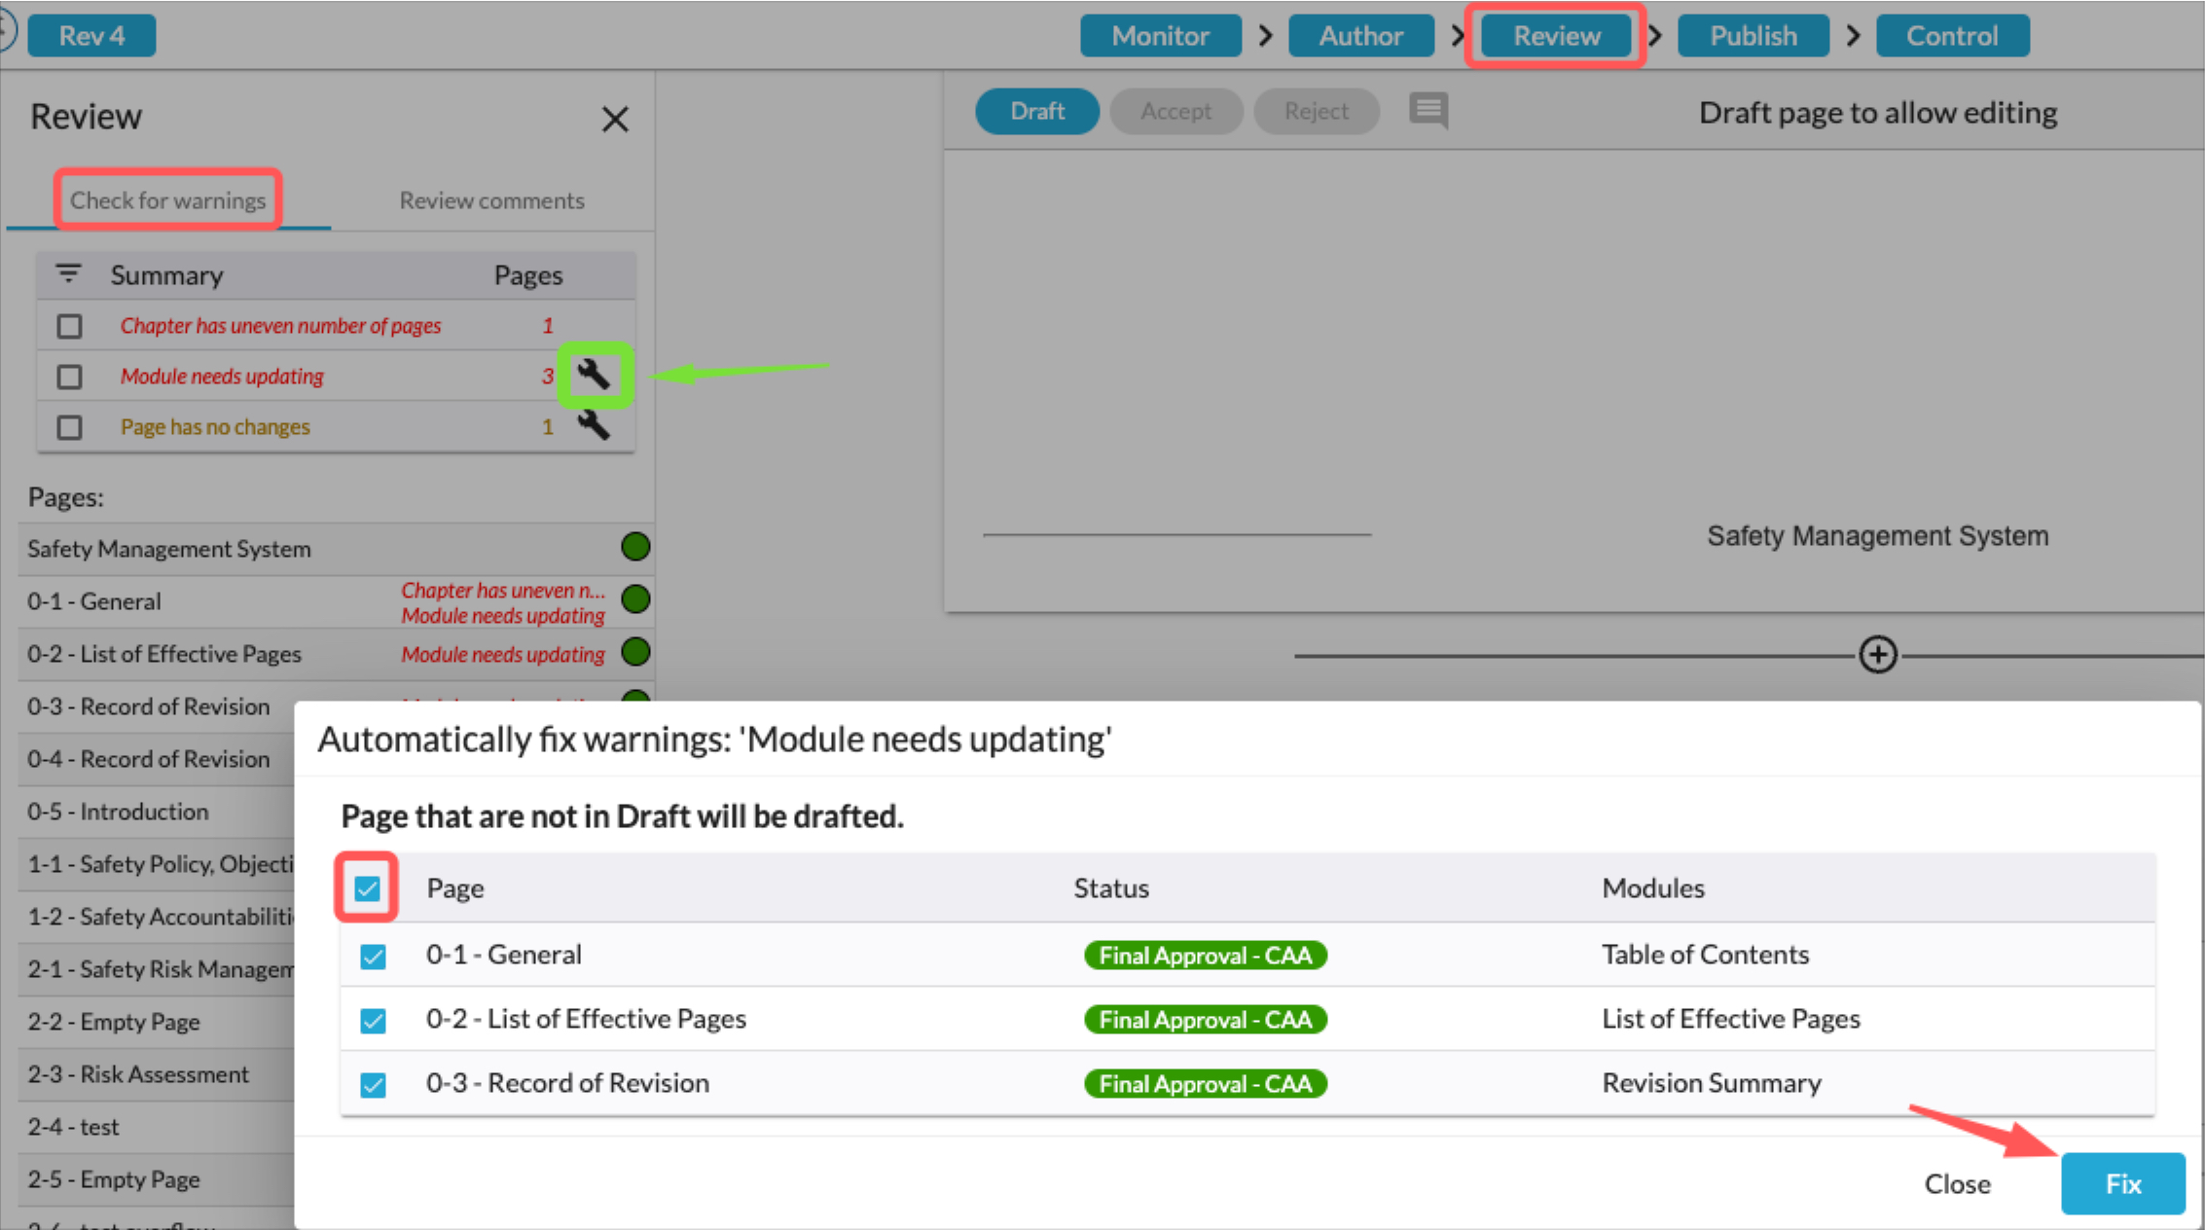Uncheck the 0-3 - Record of Revision checkbox

pyautogui.click(x=373, y=1084)
